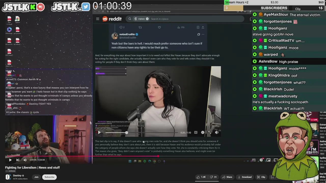Dislike the video showing 31

[x=213, y=177]
